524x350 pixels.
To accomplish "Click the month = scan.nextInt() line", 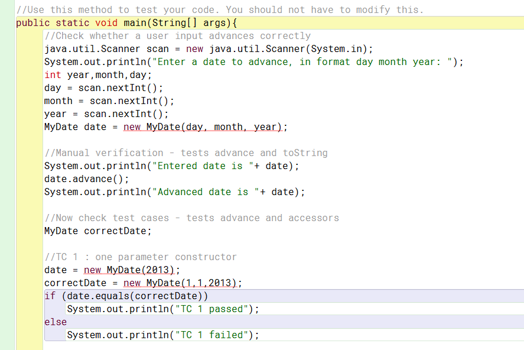I will tap(109, 101).
